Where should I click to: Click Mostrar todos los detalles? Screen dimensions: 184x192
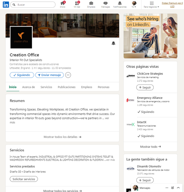tap(62, 137)
